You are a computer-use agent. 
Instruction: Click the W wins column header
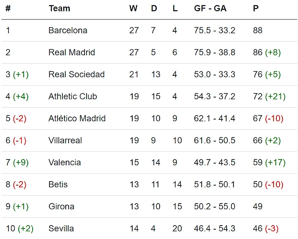point(133,9)
